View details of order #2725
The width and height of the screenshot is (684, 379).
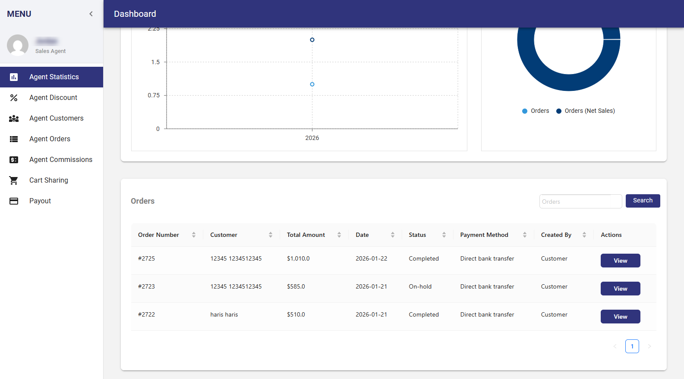(x=620, y=261)
